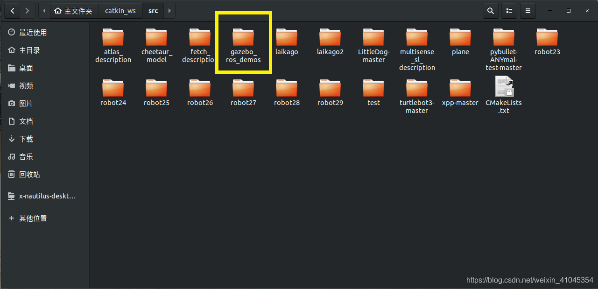Screen dimensions: 598x289
Task: Open 下载 in the sidebar
Action: [x=45, y=139]
